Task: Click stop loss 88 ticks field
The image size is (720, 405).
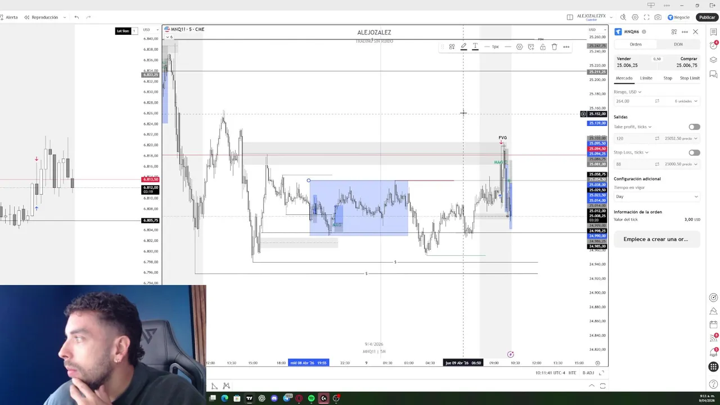Action: pyautogui.click(x=633, y=164)
